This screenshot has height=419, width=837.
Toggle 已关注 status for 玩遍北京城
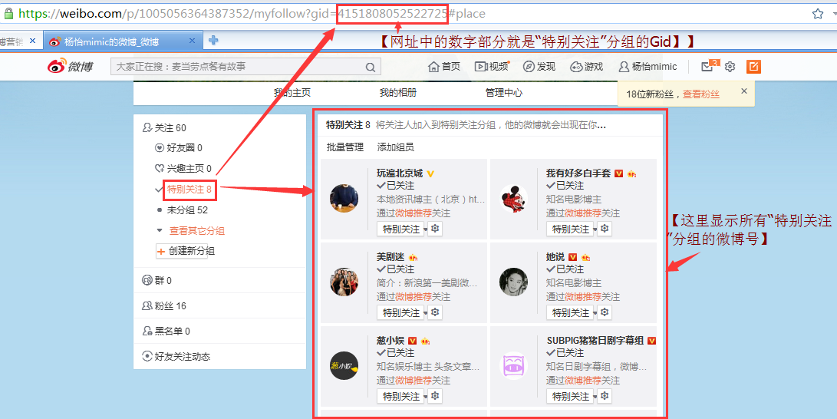pyautogui.click(x=395, y=186)
